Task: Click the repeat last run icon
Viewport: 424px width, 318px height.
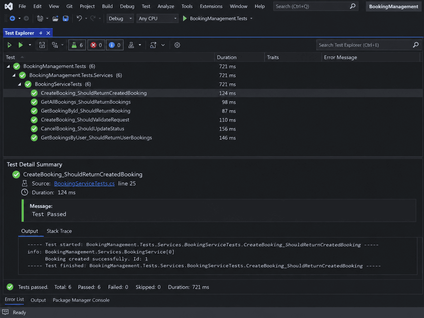Action: pos(42,45)
